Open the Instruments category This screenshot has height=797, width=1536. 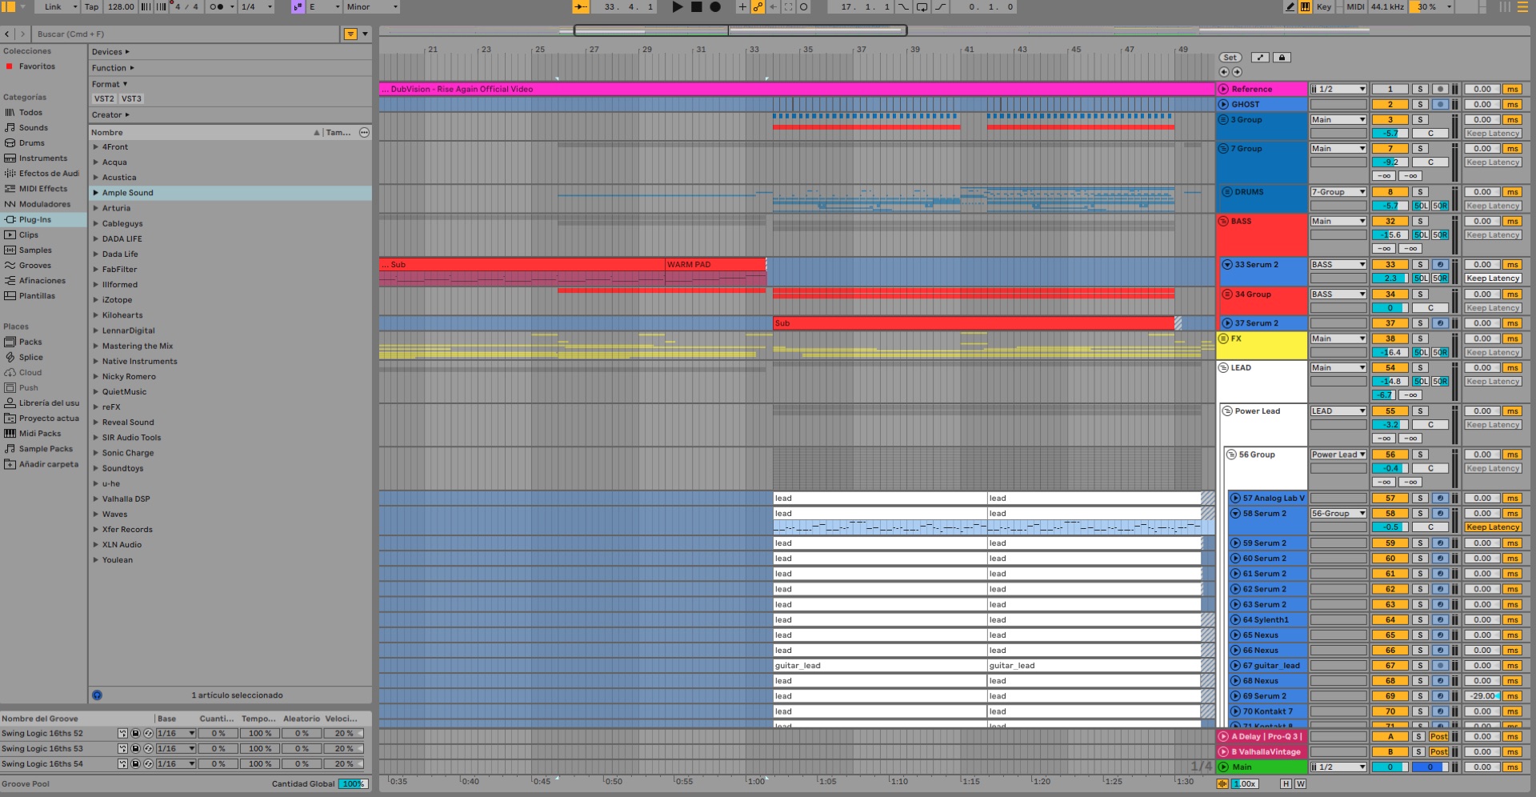pyautogui.click(x=42, y=158)
